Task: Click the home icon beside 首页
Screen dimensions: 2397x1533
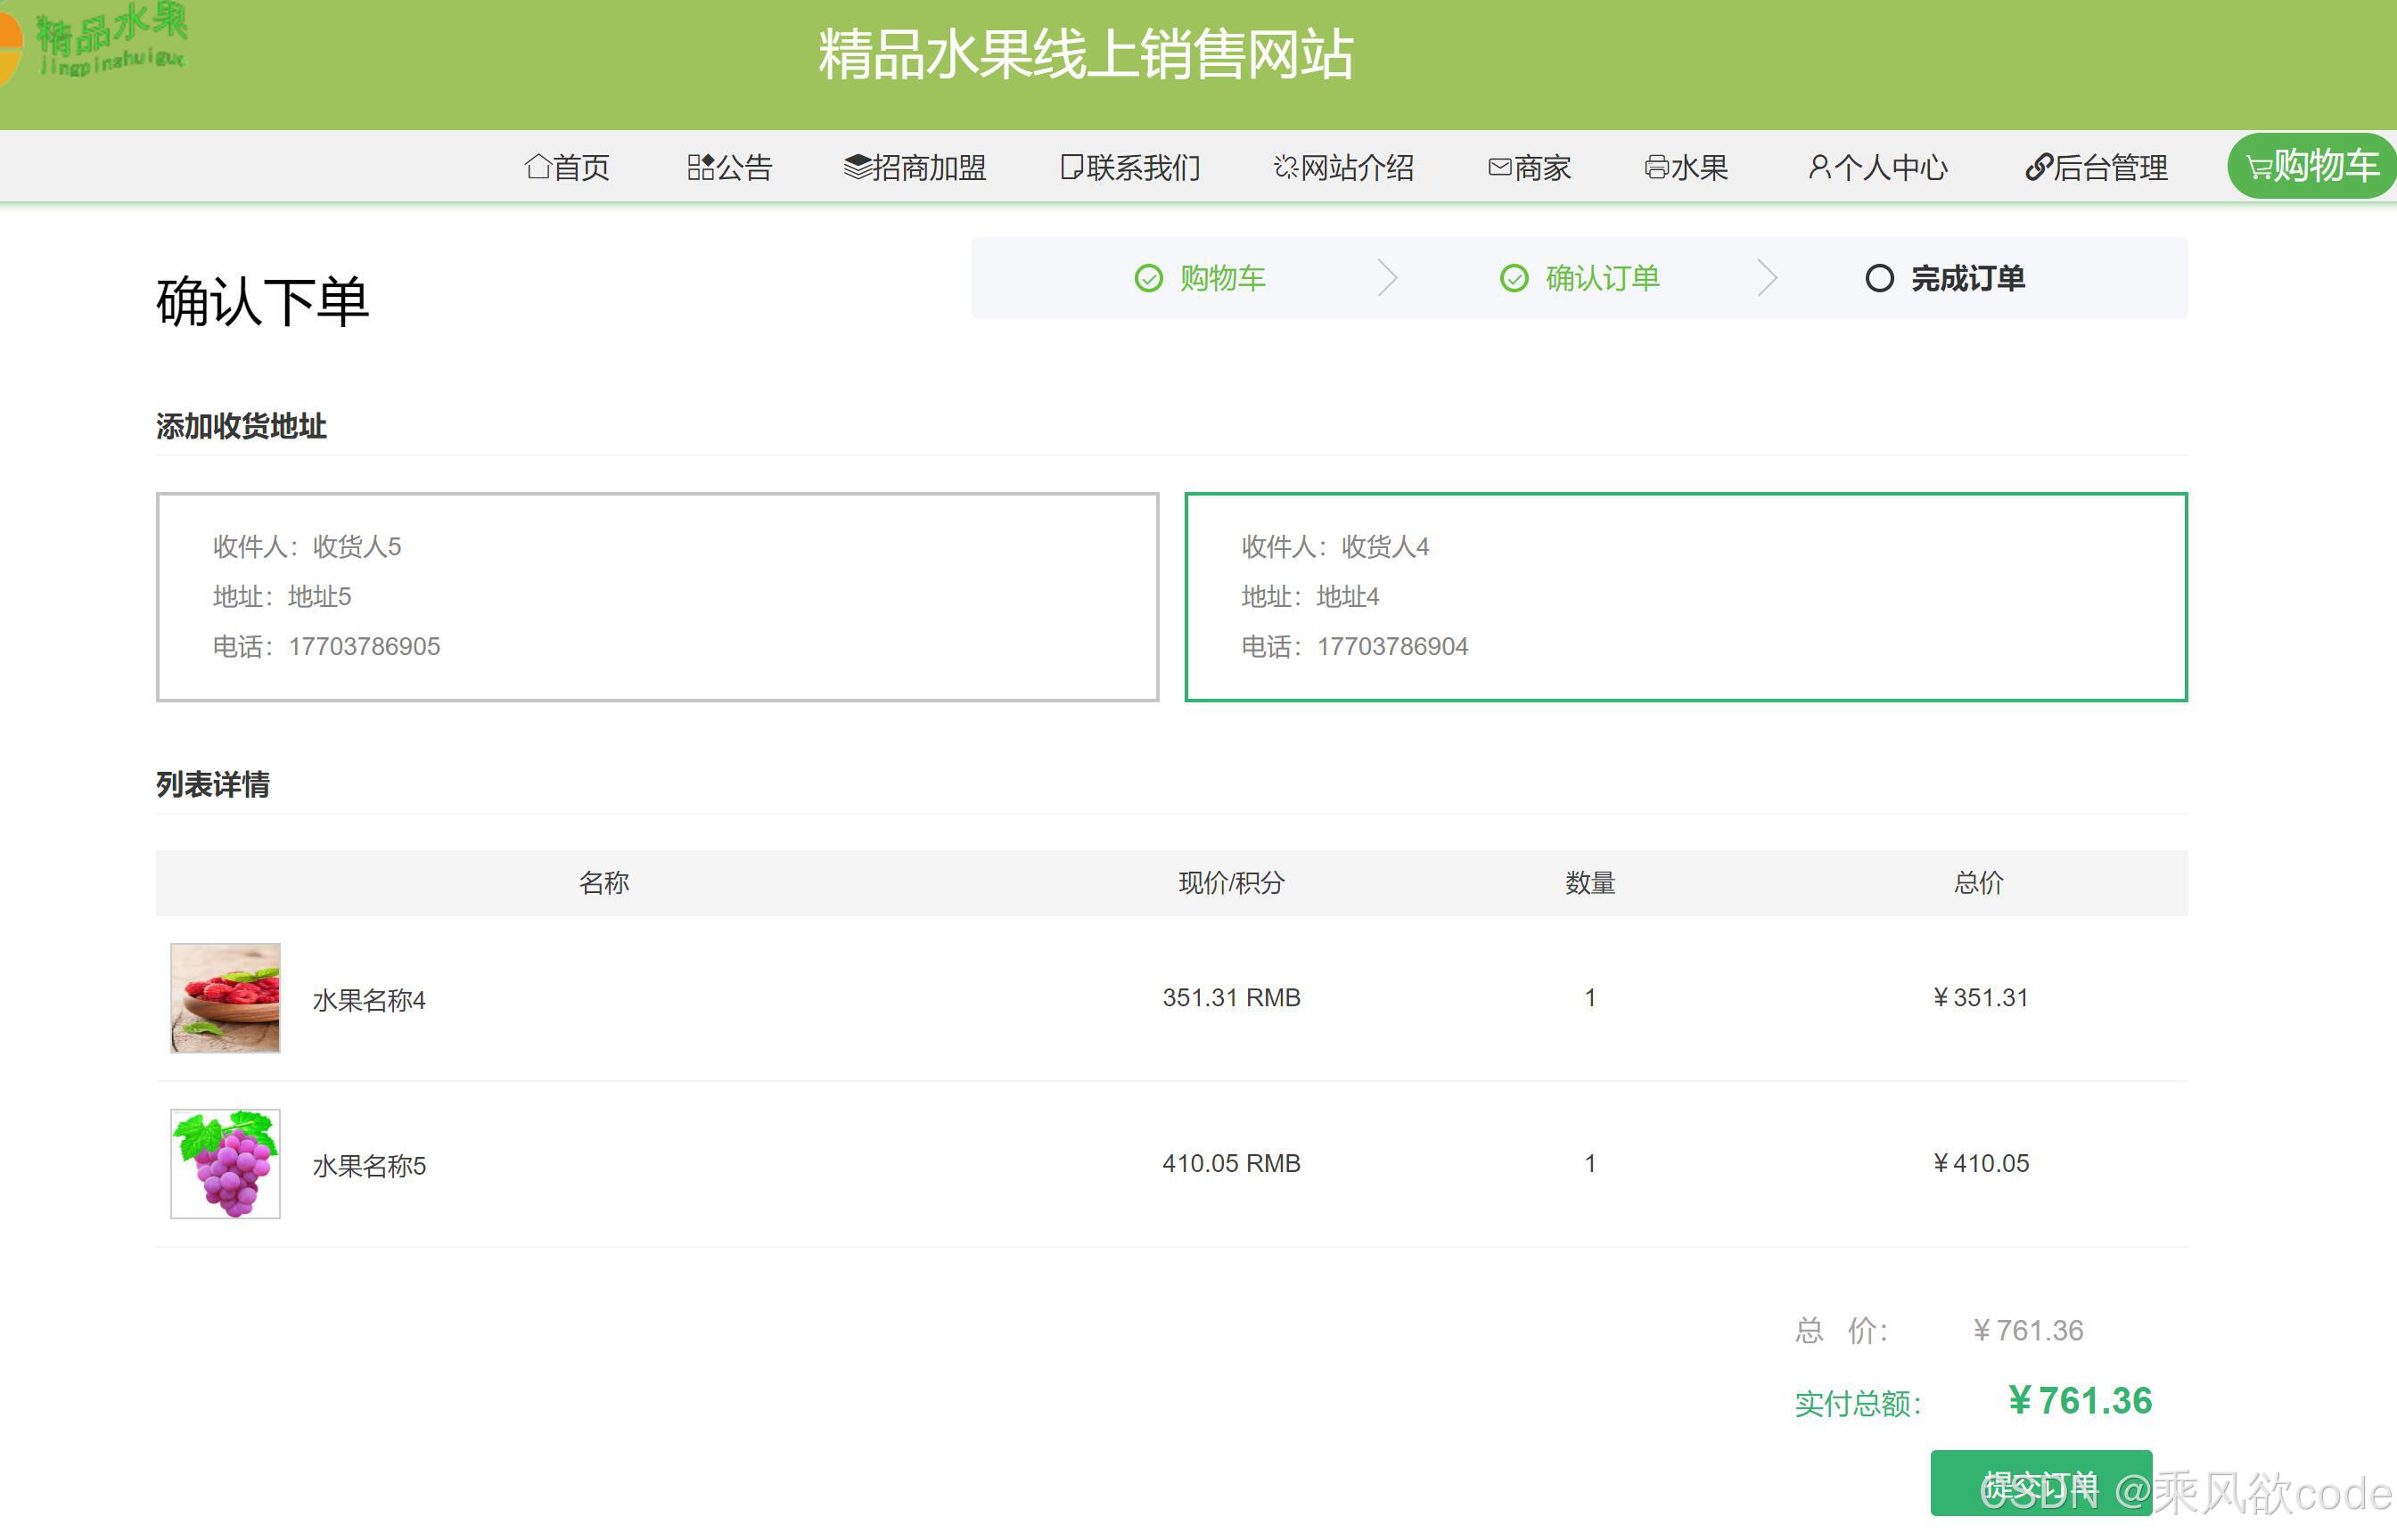Action: 538,167
